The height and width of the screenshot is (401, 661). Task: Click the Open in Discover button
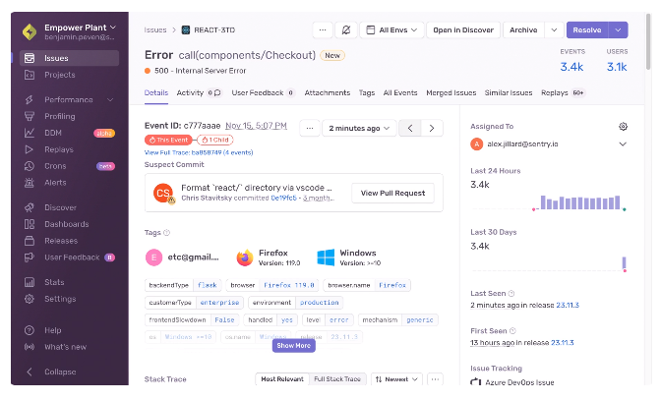coord(463,30)
